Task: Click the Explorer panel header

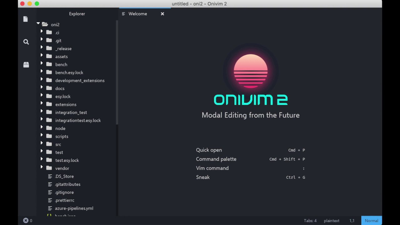Action: (77, 14)
